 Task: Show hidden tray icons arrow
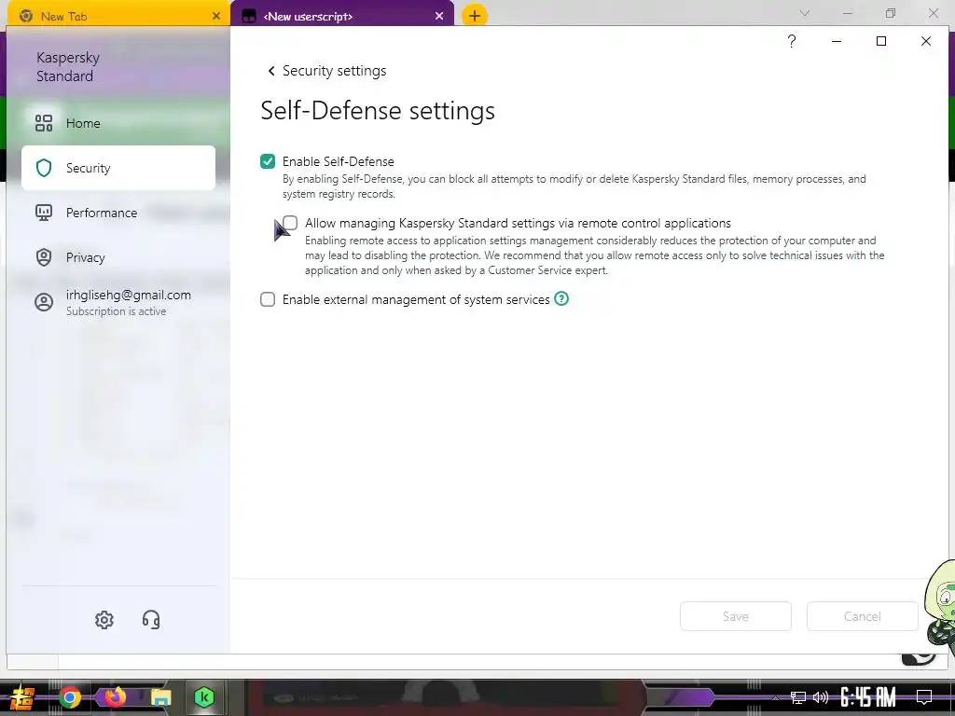click(x=775, y=697)
